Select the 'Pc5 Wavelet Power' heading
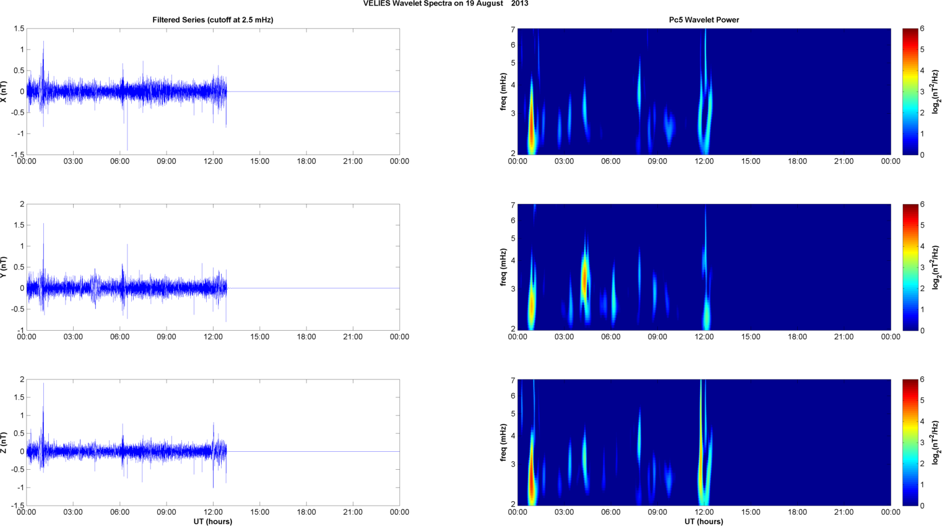The width and height of the screenshot is (942, 526). [x=704, y=20]
